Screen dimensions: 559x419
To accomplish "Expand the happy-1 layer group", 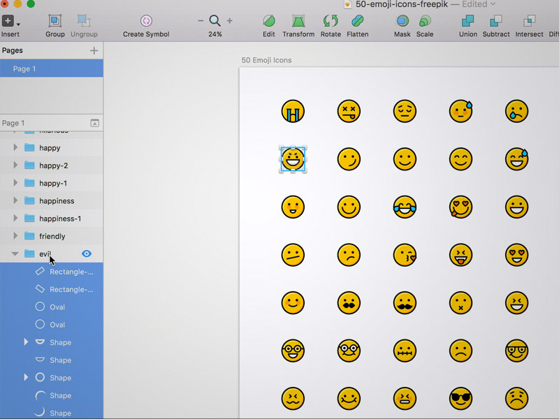I will tap(15, 183).
